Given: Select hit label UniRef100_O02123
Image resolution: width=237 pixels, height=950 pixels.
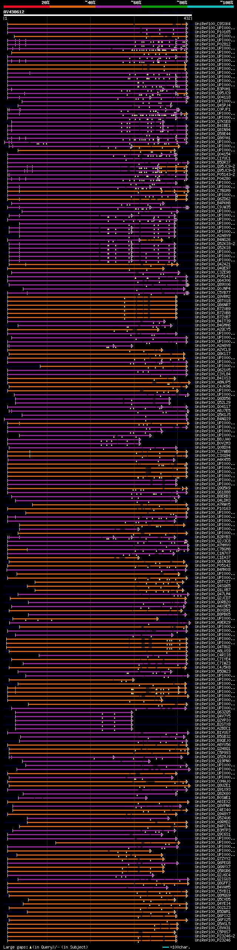Looking at the screenshot, I should [213, 908].
